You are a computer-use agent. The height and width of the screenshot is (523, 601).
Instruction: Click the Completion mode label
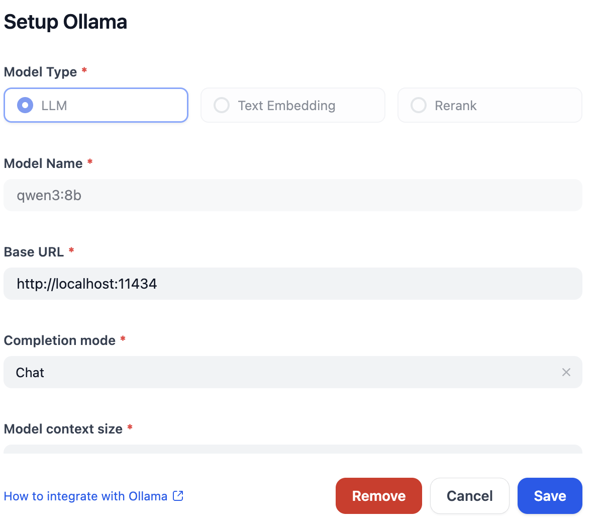click(x=59, y=340)
